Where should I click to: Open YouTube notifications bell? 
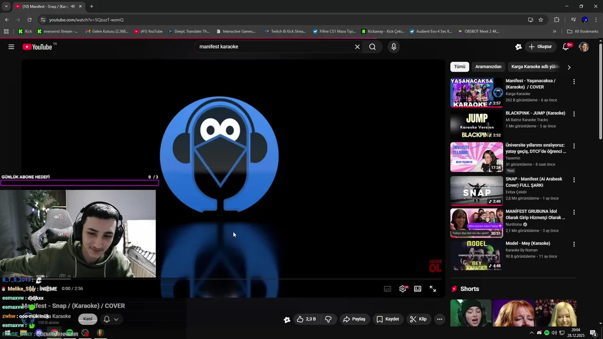[x=567, y=47]
